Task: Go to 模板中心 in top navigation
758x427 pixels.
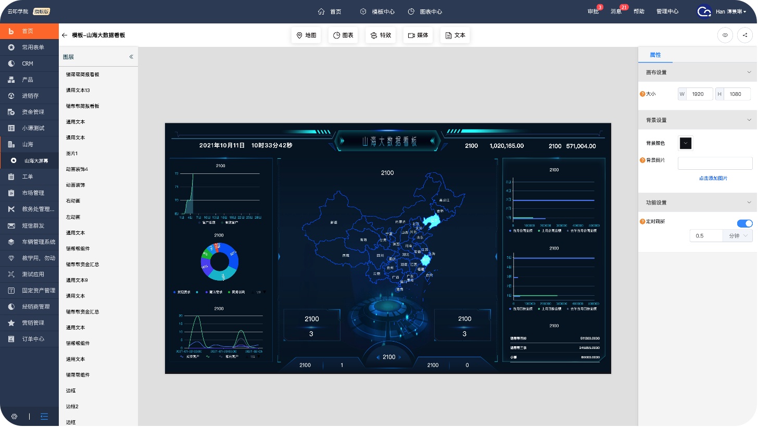Action: click(377, 11)
